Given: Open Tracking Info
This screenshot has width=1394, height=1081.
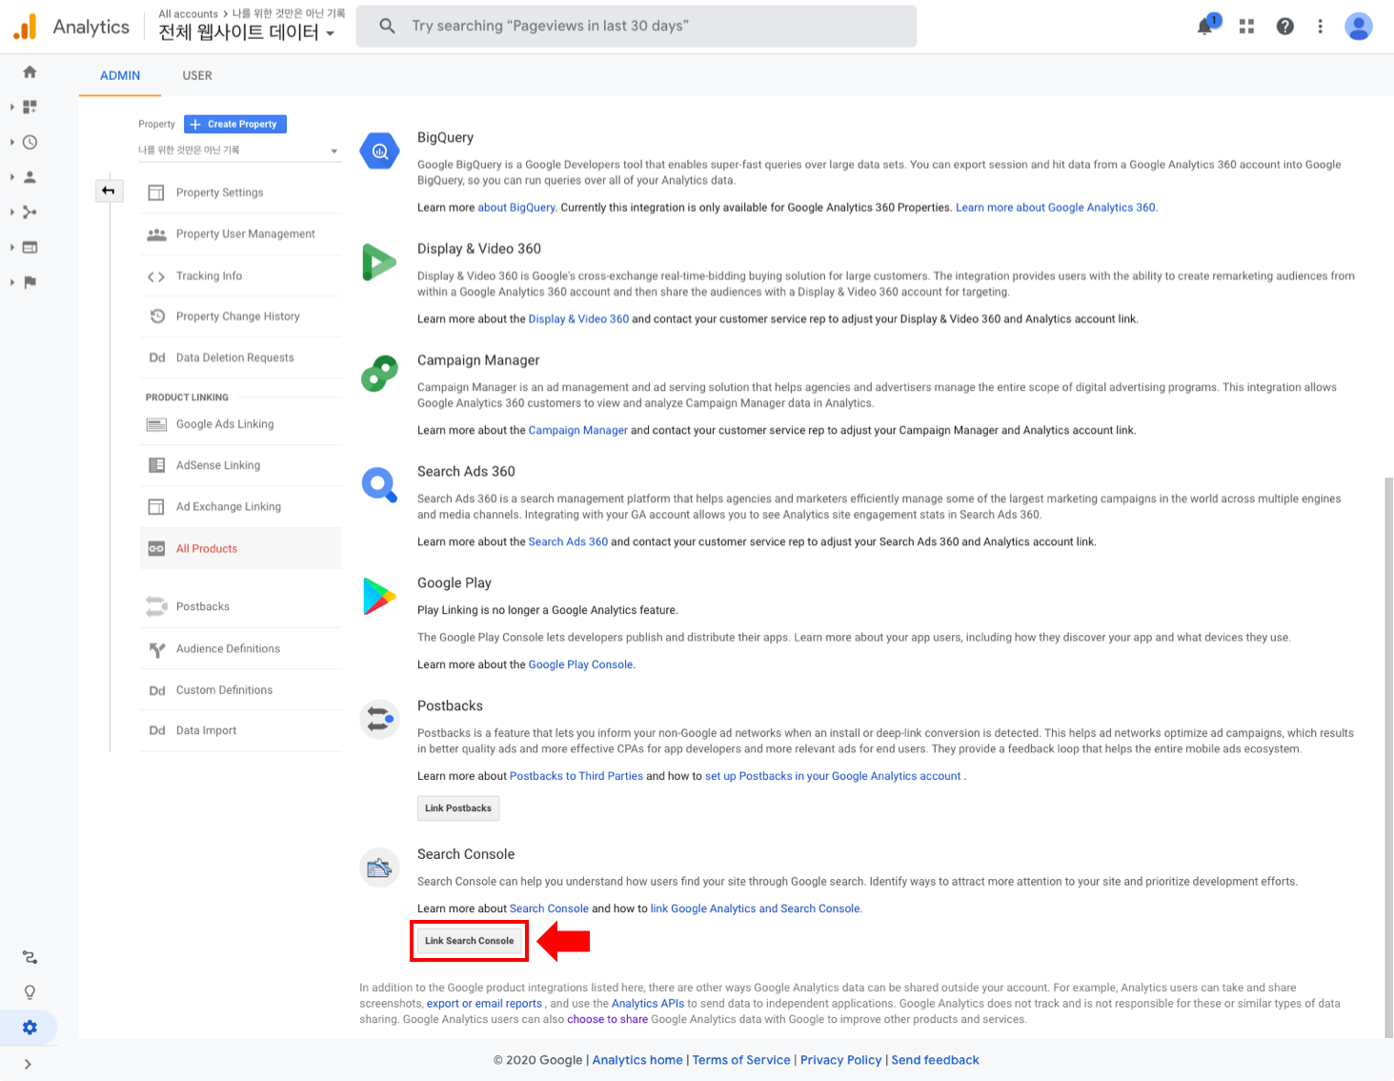Looking at the screenshot, I should (241, 275).
